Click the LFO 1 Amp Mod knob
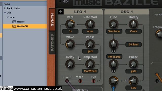Screen dimensions: 162x91 point(90,64)
